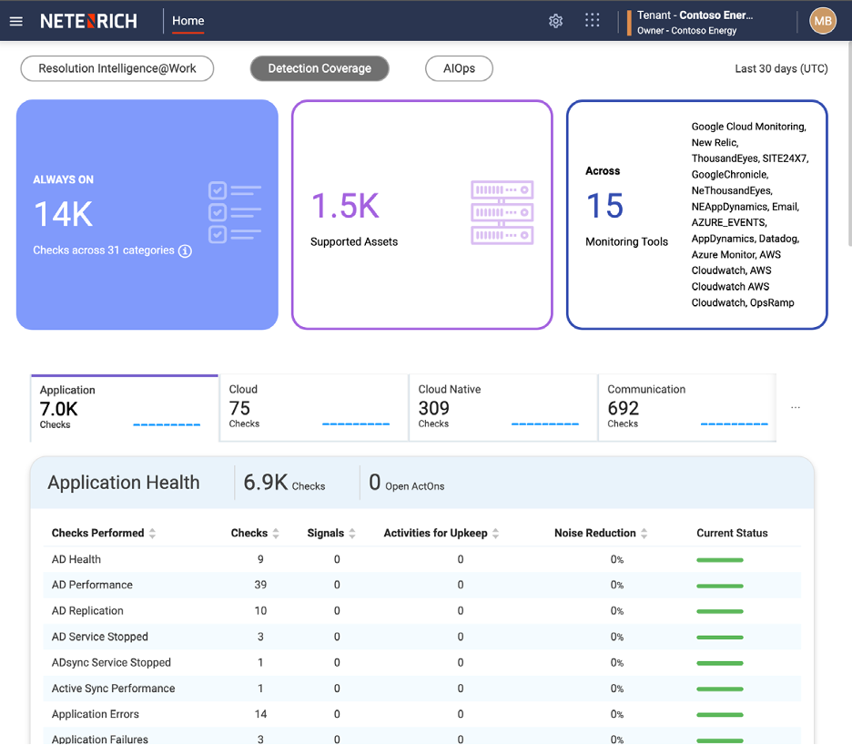
Task: Open the app launcher grid icon
Action: (x=592, y=20)
